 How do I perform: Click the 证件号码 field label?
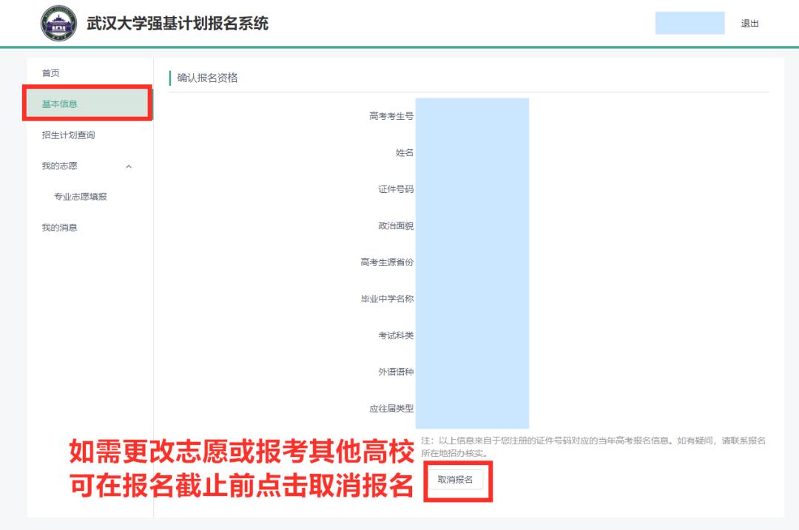point(396,189)
